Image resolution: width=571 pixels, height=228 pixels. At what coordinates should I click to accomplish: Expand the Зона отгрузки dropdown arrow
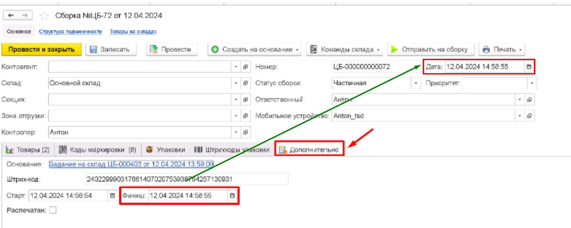pos(236,116)
